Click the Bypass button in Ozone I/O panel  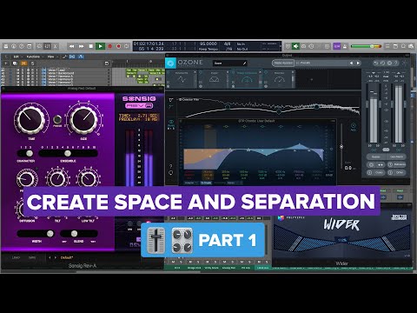376,156
